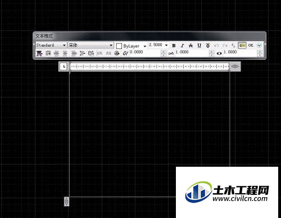
Task: Align text center icon
Action: 65,54
